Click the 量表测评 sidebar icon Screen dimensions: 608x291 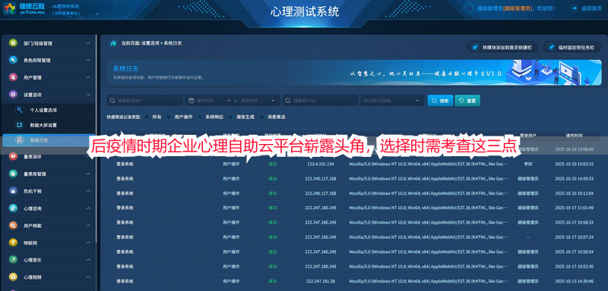pyautogui.click(x=13, y=157)
